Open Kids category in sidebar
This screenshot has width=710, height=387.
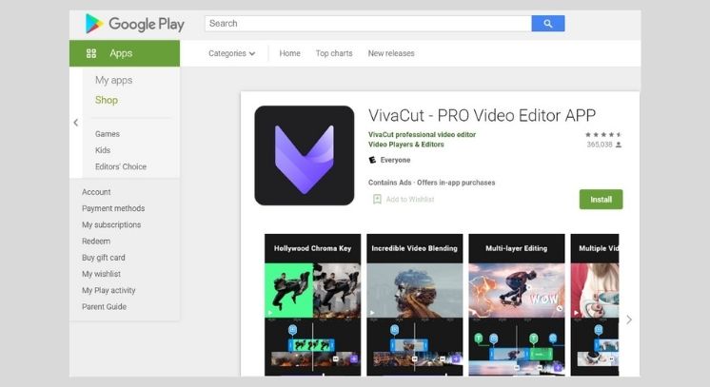pyautogui.click(x=103, y=150)
